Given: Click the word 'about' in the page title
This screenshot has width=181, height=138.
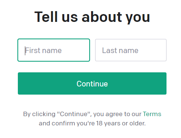Looking at the screenshot, I should point(102,17).
